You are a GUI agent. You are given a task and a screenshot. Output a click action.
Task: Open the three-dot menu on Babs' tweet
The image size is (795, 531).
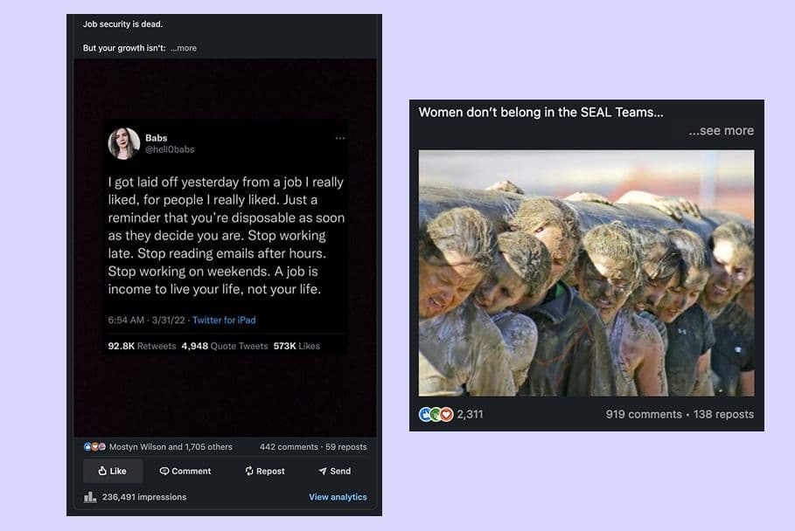[x=340, y=138]
